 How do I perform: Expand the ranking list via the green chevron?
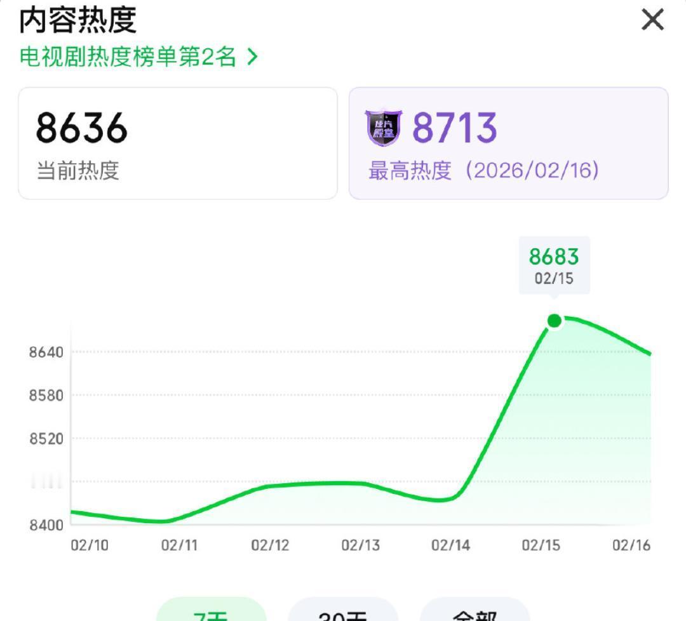coord(252,56)
